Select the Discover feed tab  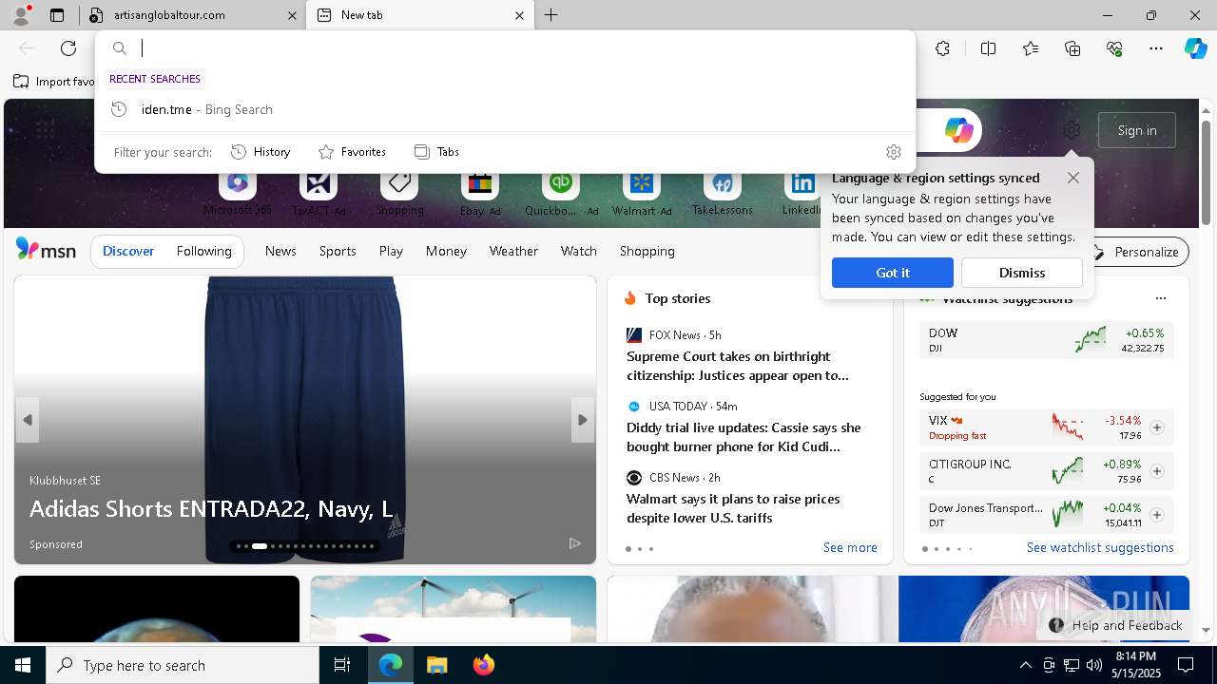(128, 251)
